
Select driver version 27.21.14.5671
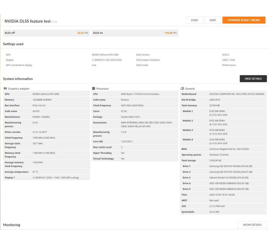[x=40, y=132]
